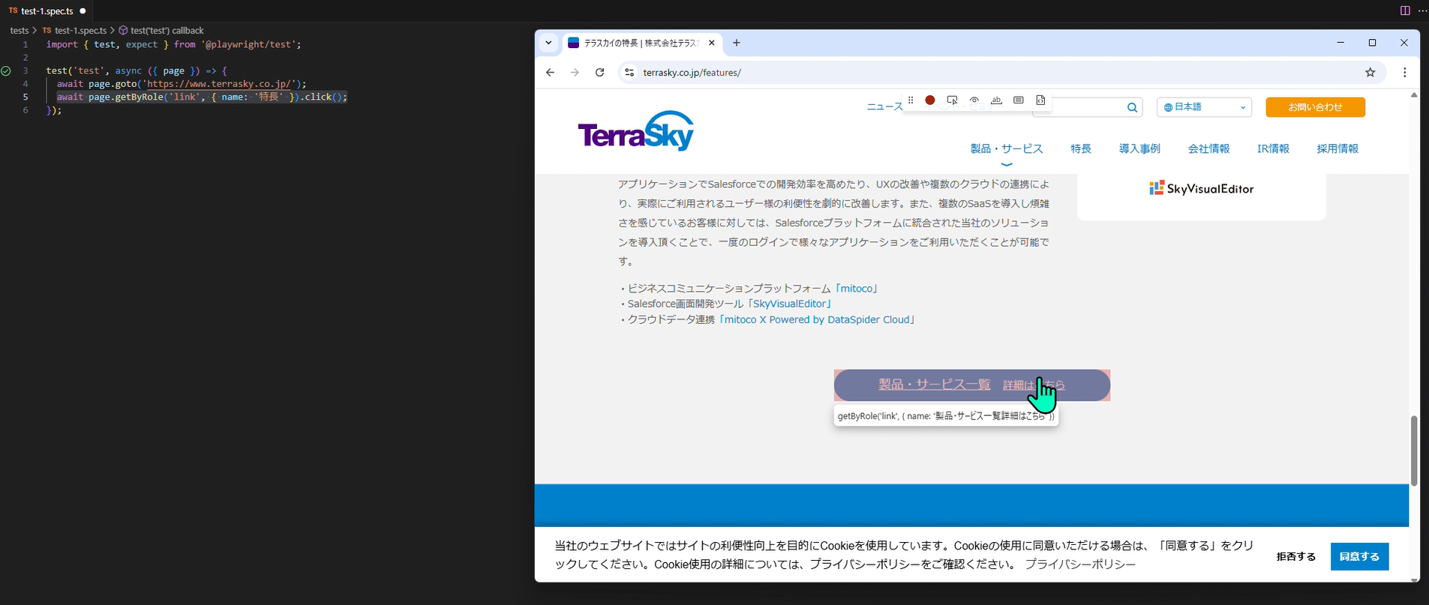Click the TerraSky logo
The image size is (1429, 605).
click(x=636, y=131)
